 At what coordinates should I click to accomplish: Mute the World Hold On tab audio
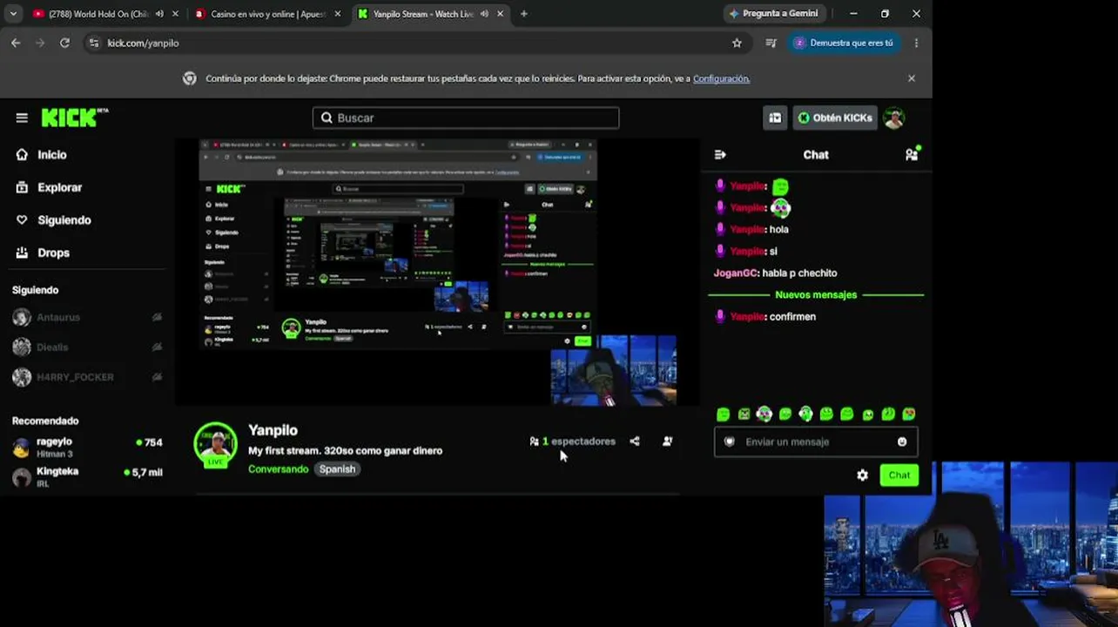pyautogui.click(x=159, y=14)
